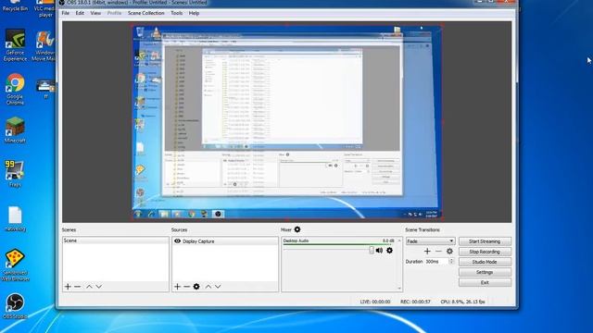This screenshot has width=593, height=333.
Task: Select the Windows Movie Maker desktop icon
Action: 44,46
